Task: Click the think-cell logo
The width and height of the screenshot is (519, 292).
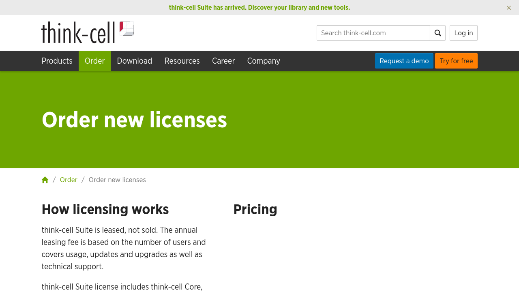Action: [x=87, y=32]
